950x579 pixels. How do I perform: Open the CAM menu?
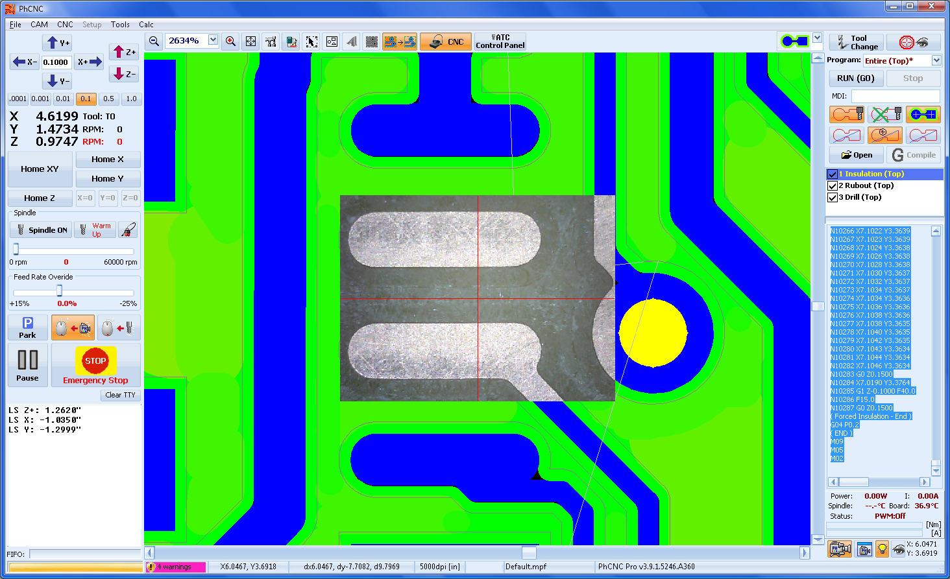39,25
